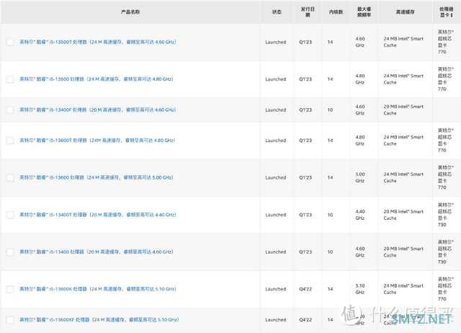Image resolution: width=461 pixels, height=333 pixels.
Task: Check the i5-13400 processor checkbox
Action: point(10,252)
